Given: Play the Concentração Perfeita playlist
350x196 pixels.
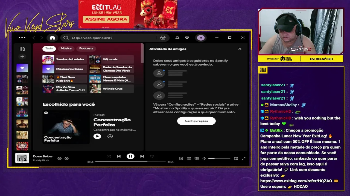Looking at the screenshot, I should click(97, 136).
